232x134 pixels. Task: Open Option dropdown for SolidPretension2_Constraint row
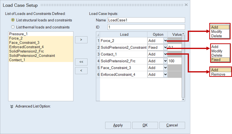coord(165,48)
